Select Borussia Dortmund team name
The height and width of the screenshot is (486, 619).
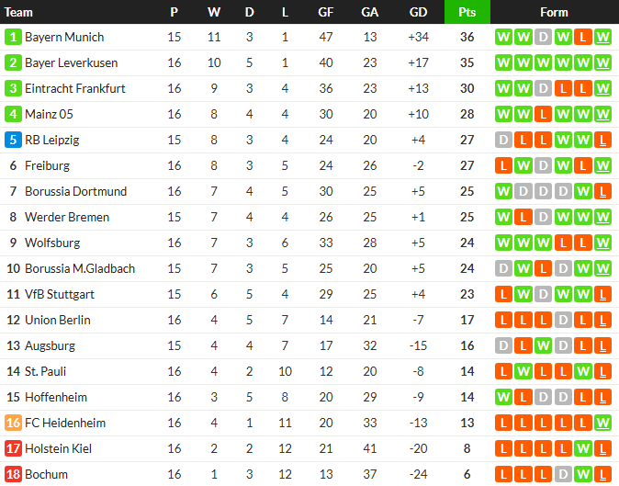coord(75,192)
